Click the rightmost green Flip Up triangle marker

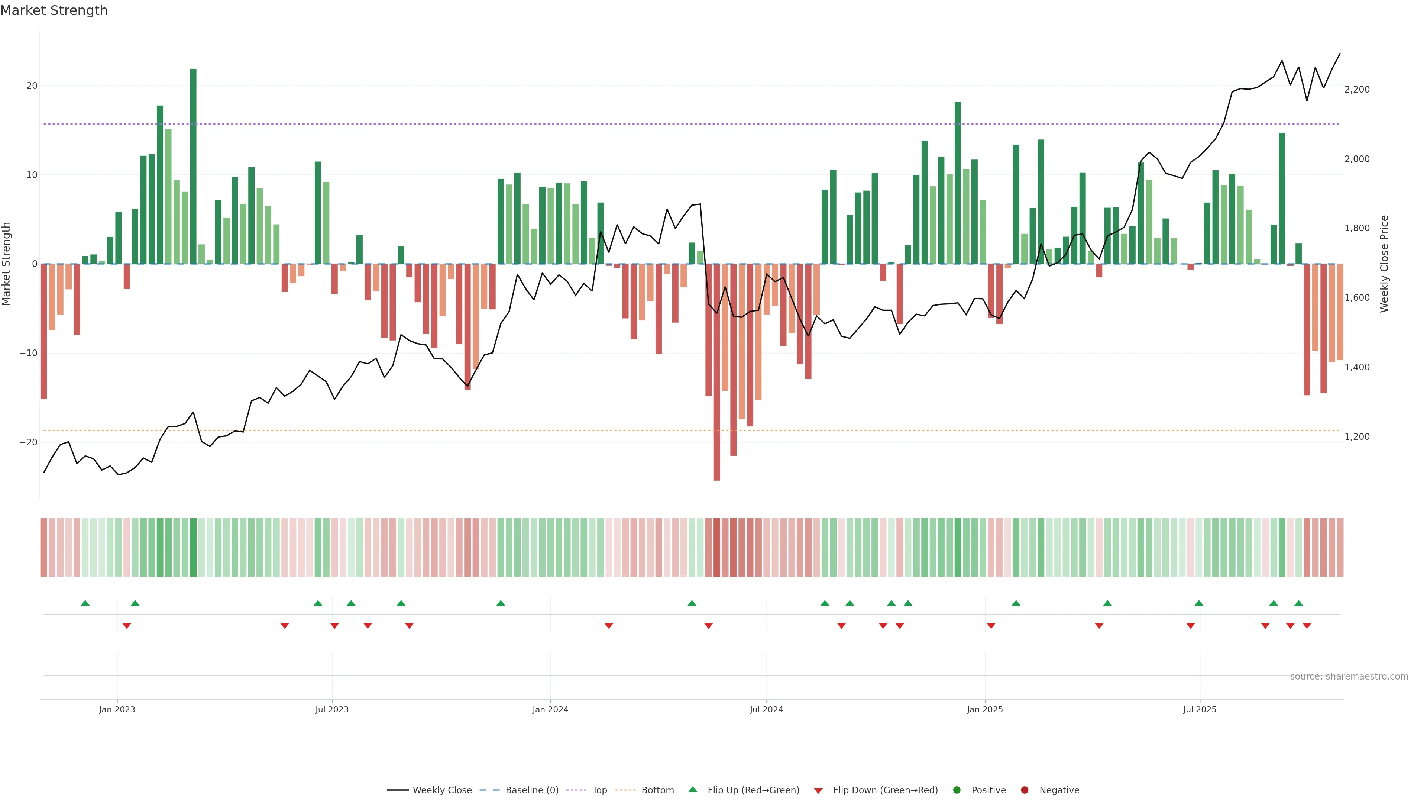(1298, 603)
